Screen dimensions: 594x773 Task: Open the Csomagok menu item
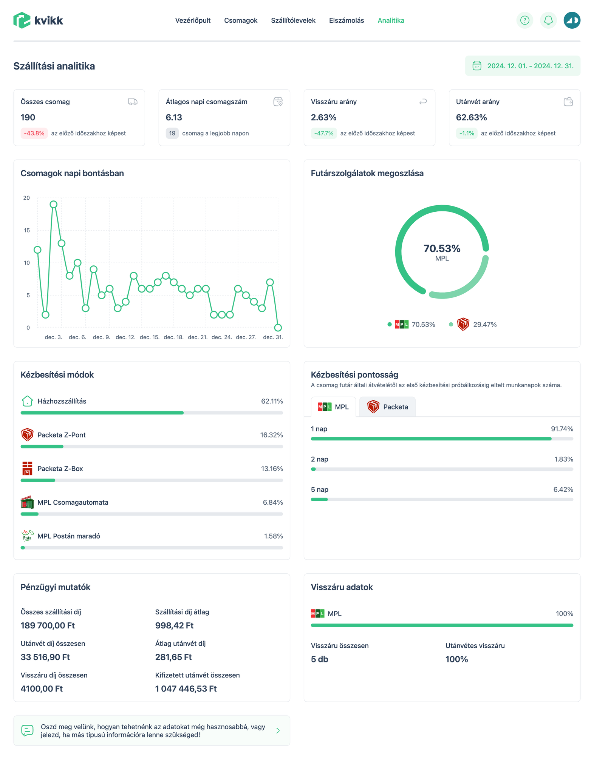pos(241,20)
